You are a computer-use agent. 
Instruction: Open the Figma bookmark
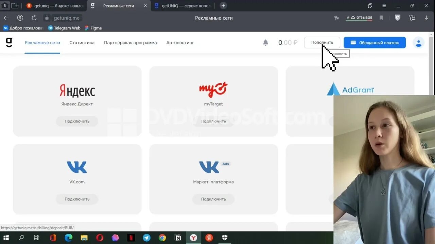point(93,28)
